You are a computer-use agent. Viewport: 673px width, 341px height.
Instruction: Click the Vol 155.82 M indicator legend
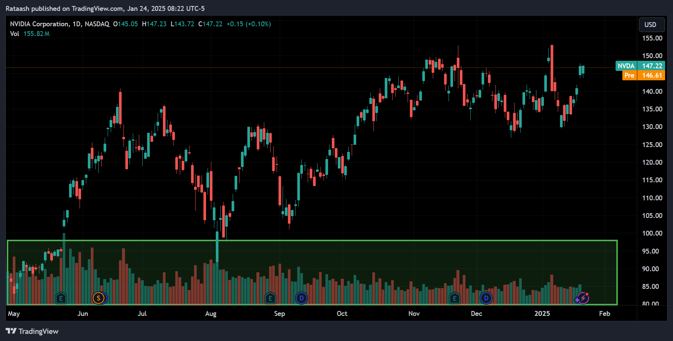(30, 34)
